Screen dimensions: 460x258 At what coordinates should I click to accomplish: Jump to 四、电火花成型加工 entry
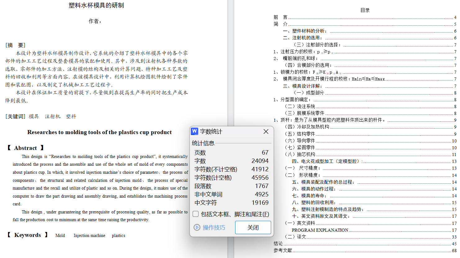[x=327, y=161]
